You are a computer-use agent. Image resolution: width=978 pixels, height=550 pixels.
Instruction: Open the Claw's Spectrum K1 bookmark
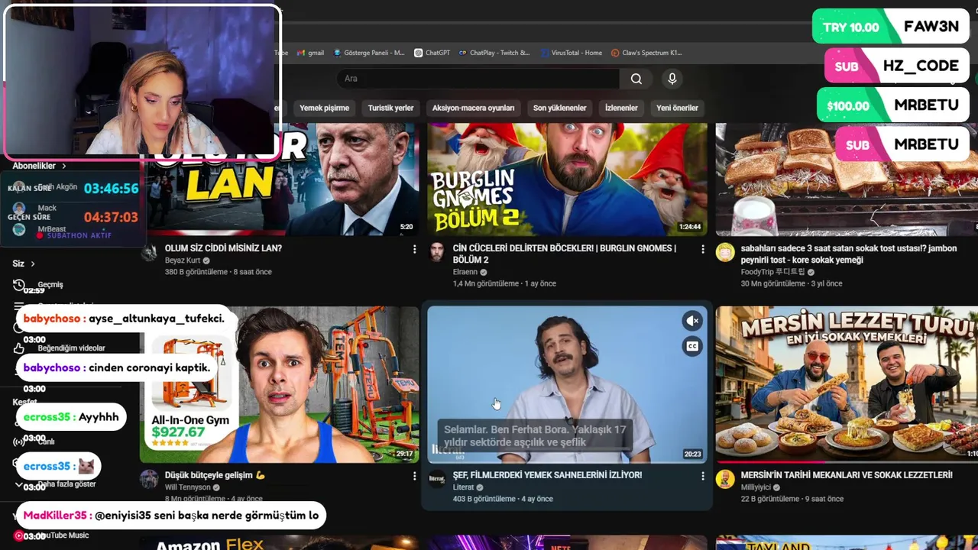coord(646,53)
